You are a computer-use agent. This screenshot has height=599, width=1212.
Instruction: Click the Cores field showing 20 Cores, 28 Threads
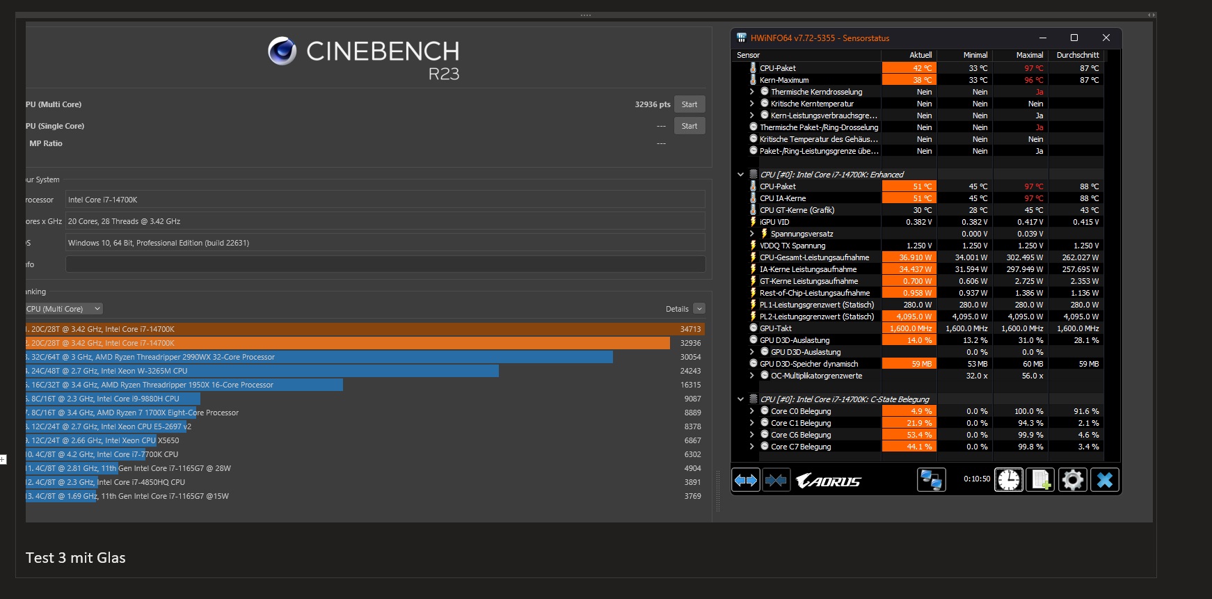tap(385, 221)
